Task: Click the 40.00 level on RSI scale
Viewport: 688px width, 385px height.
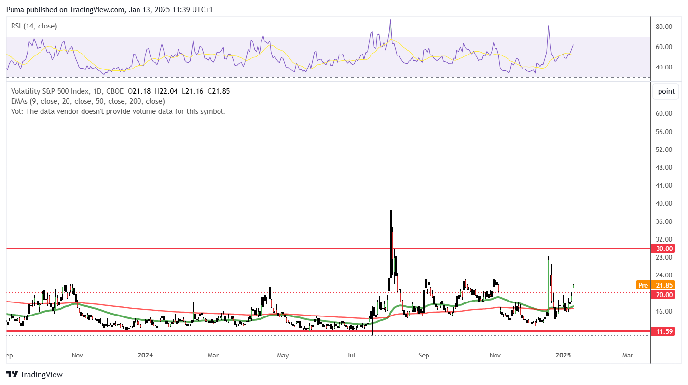Action: (664, 67)
